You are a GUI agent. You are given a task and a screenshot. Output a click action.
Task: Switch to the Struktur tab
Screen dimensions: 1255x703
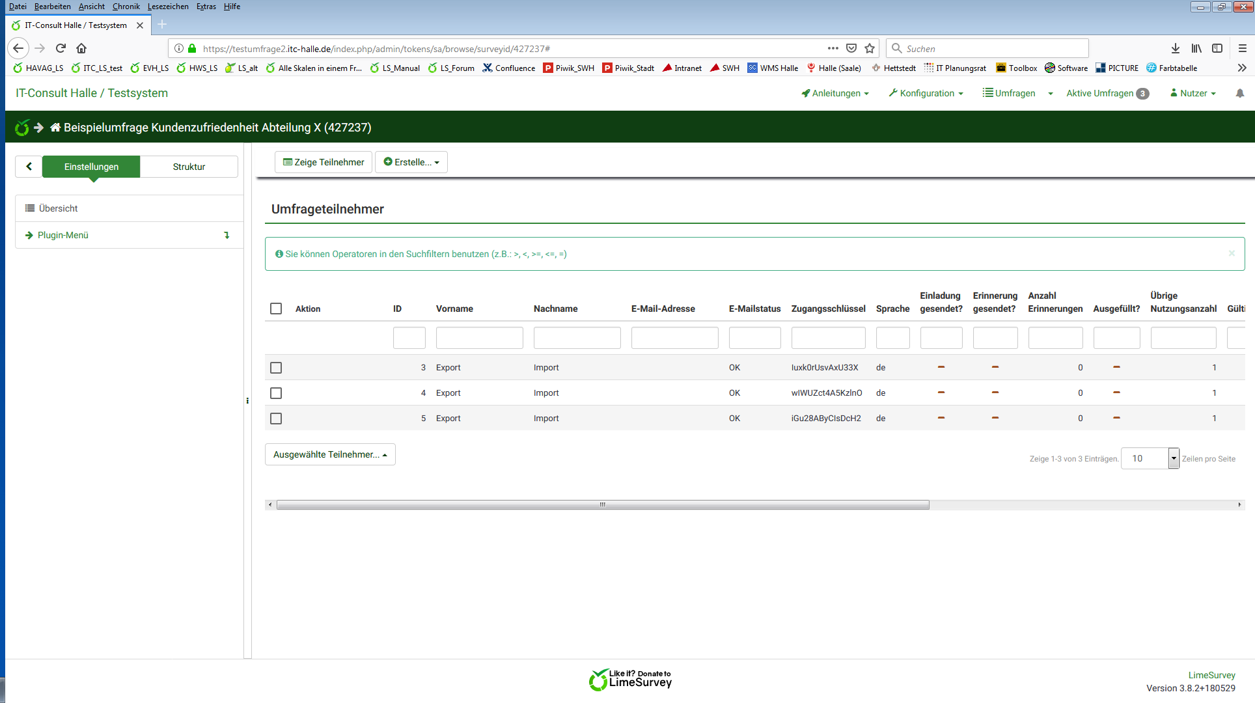(189, 167)
